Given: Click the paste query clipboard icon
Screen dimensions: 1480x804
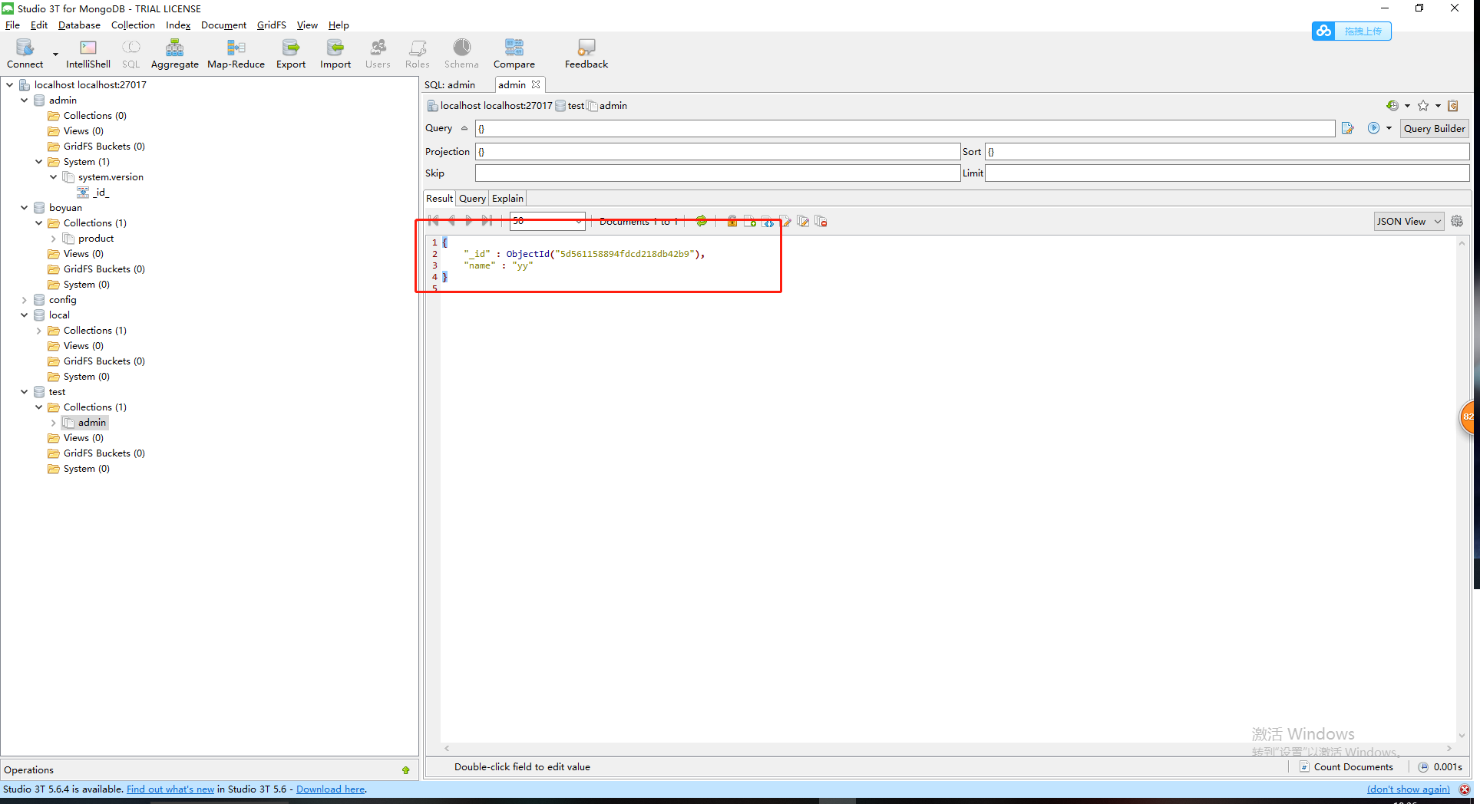Looking at the screenshot, I should [1452, 105].
